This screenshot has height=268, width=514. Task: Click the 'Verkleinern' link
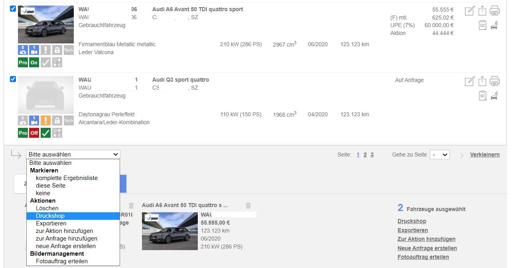[x=485, y=155]
